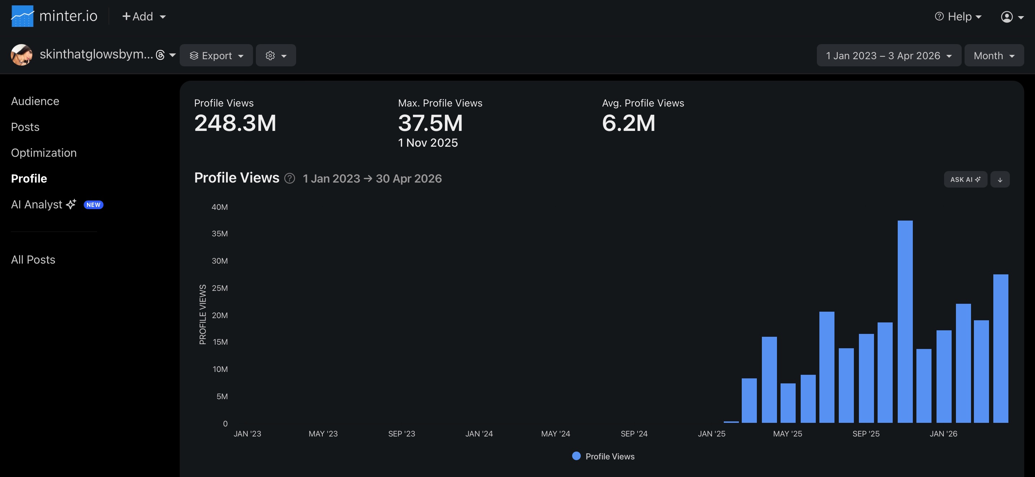Expand the skinthatglowsbym account switcher
The image size is (1035, 477).
173,55
